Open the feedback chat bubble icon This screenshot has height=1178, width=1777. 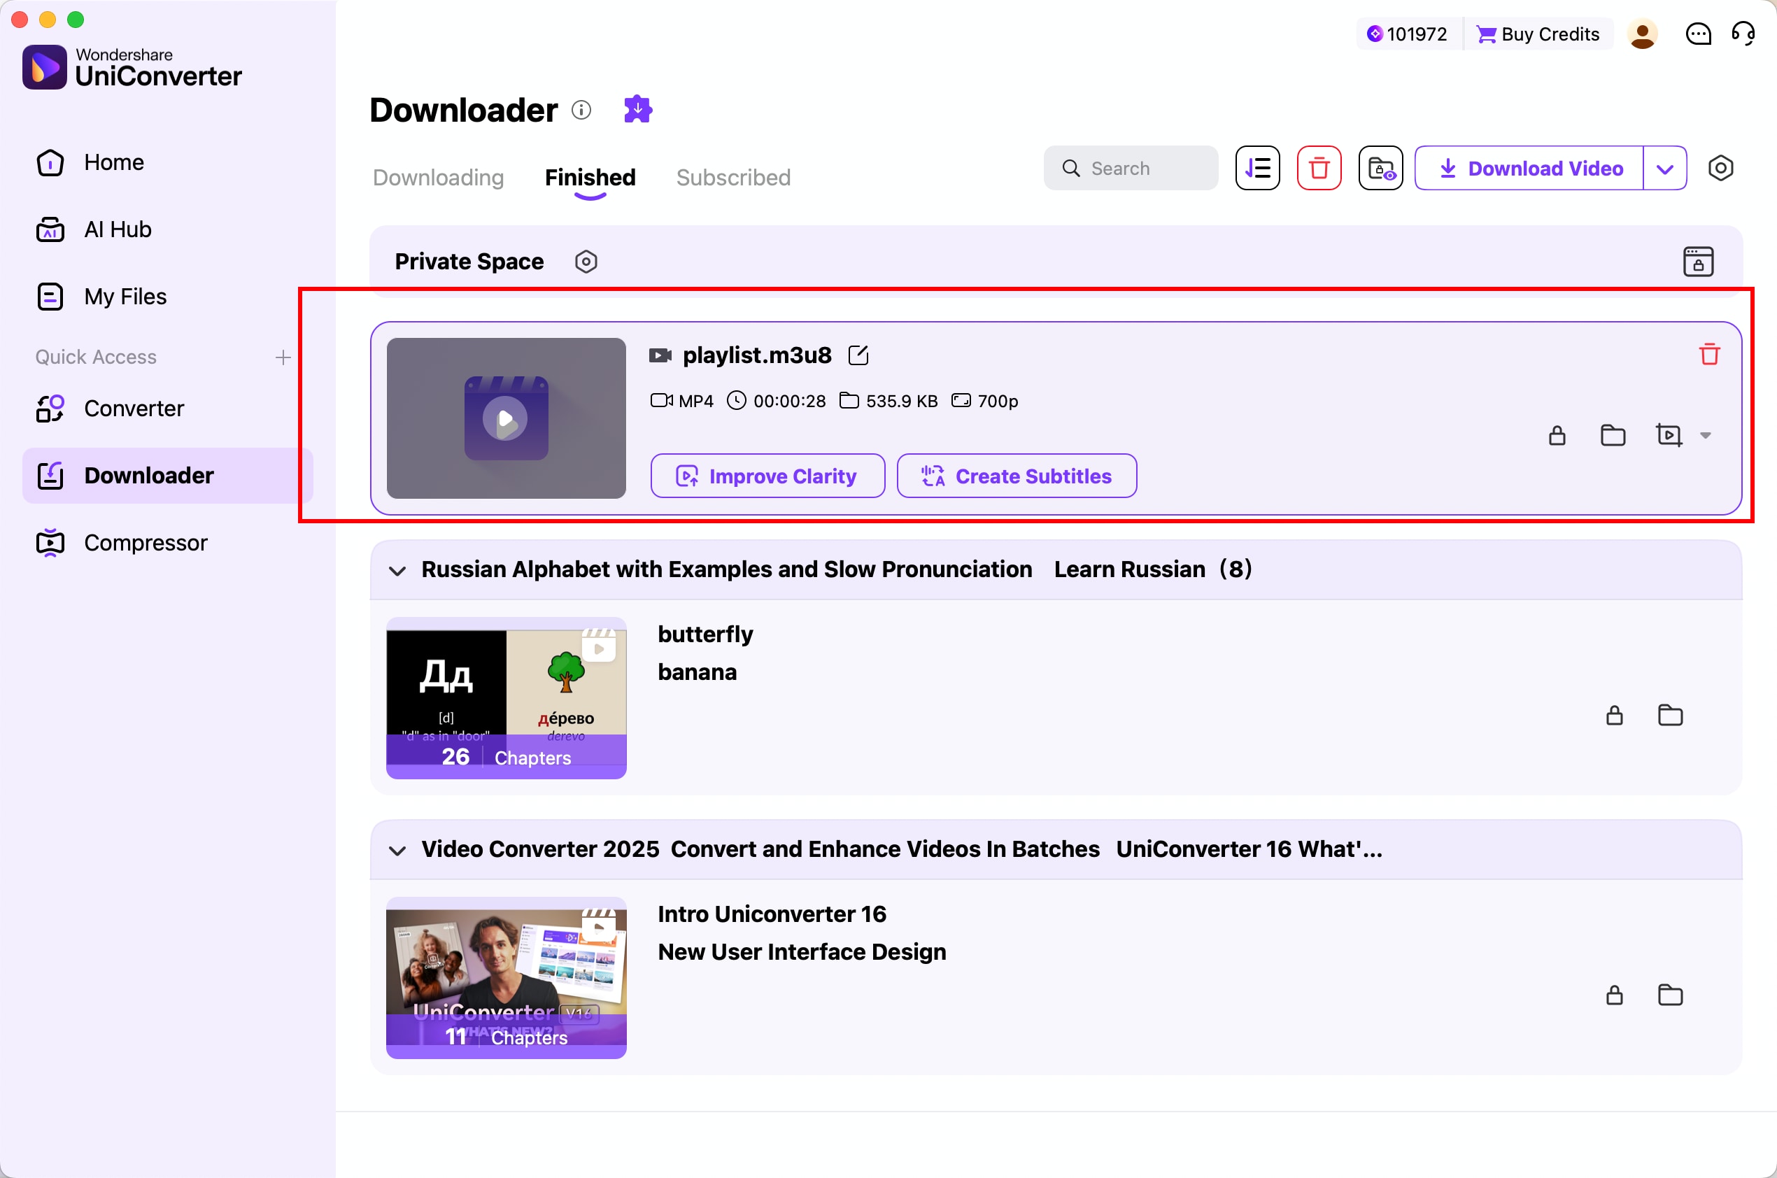[x=1698, y=34]
